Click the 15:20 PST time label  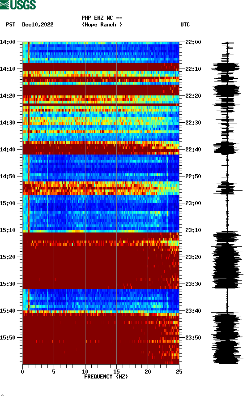click(x=8, y=257)
